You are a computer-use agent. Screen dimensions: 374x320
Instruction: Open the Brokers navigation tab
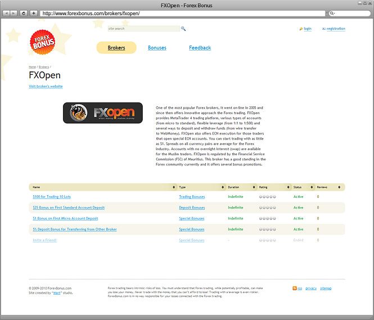click(x=116, y=48)
